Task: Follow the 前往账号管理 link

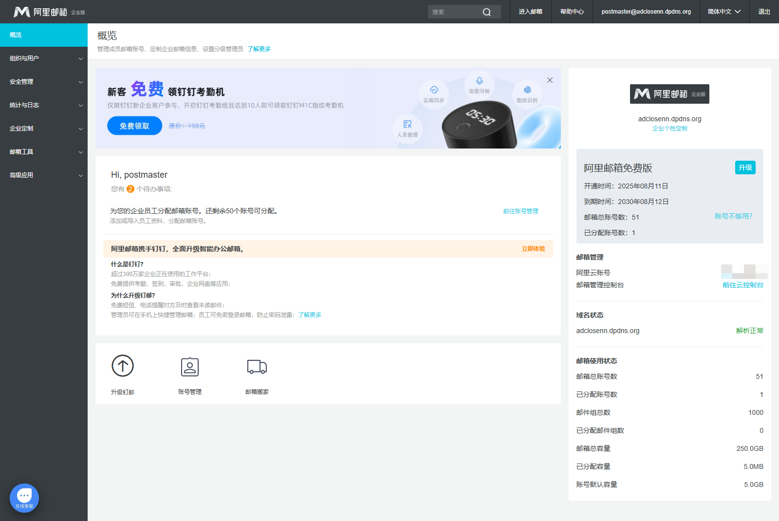Action: pyautogui.click(x=520, y=211)
